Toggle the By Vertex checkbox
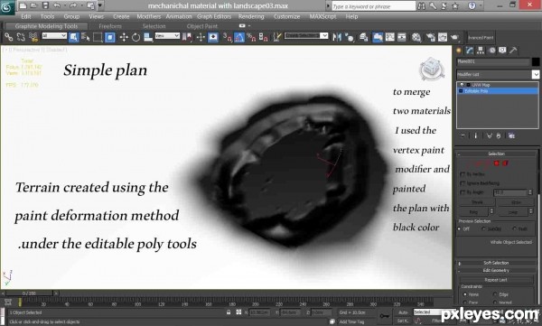Viewport: 542px width, 326px height. (x=463, y=174)
